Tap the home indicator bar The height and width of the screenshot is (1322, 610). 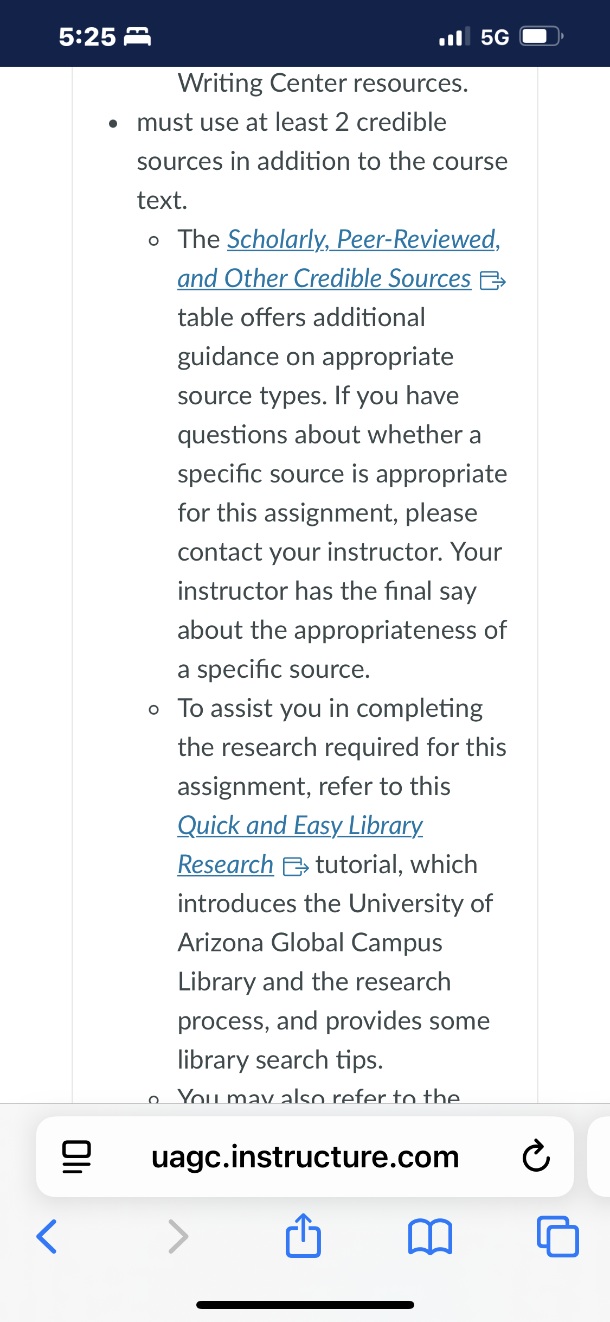[x=305, y=1305]
